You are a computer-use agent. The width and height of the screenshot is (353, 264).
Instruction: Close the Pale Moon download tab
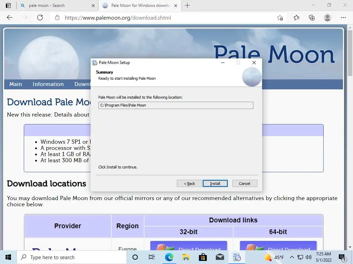(175, 5)
